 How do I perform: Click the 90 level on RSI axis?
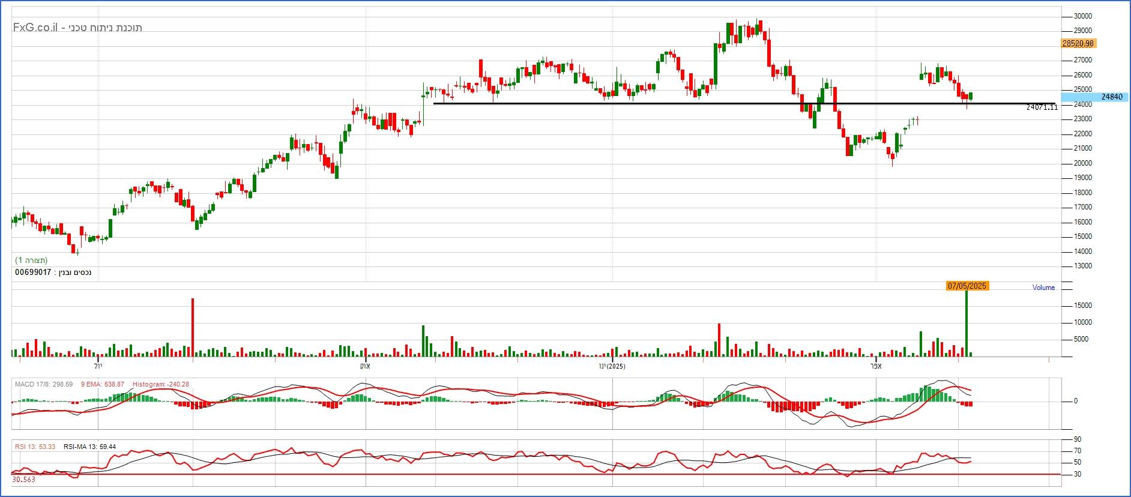(1078, 440)
